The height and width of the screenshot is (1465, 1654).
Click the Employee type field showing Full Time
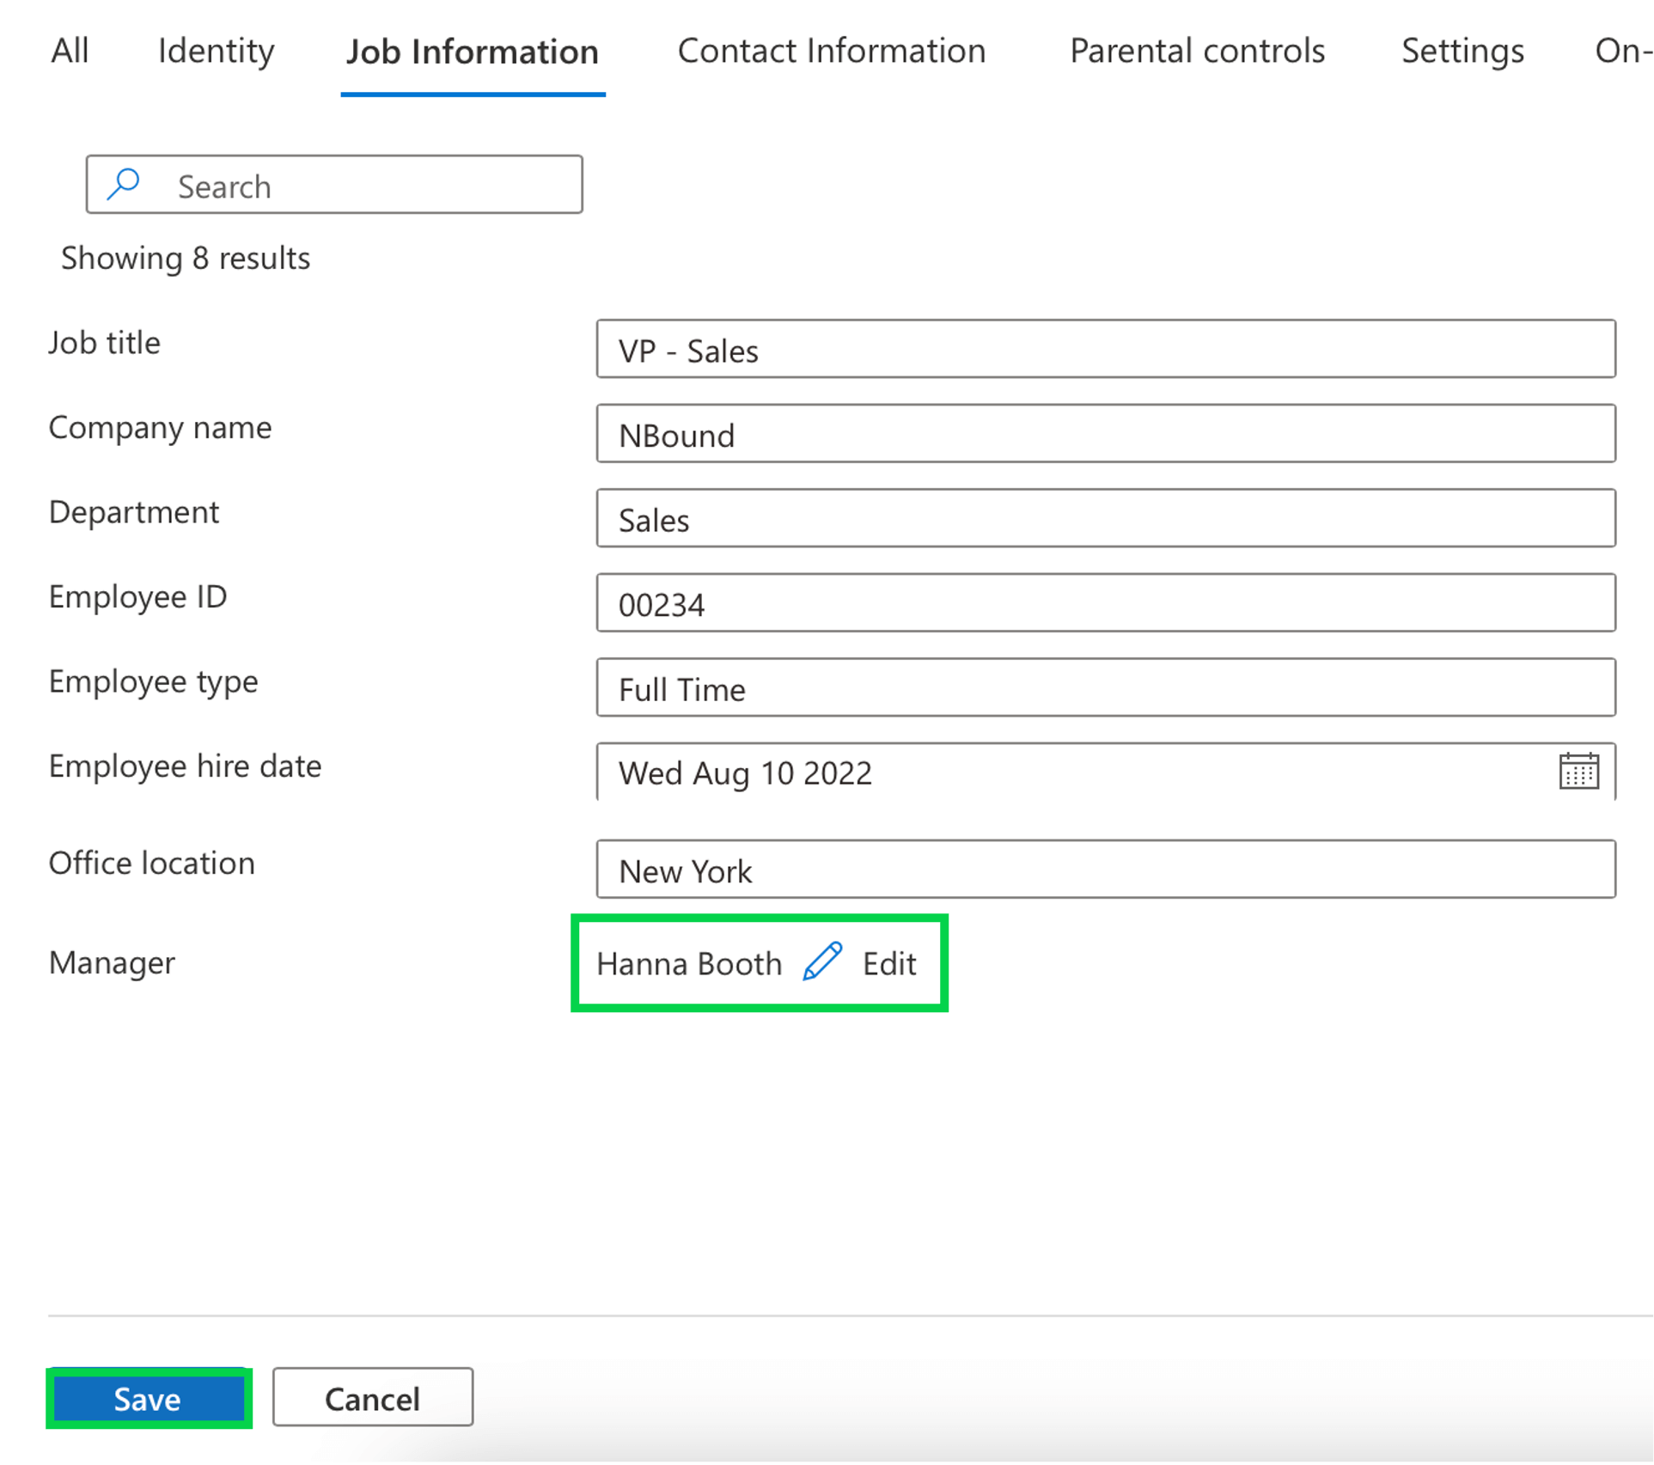tap(1105, 687)
